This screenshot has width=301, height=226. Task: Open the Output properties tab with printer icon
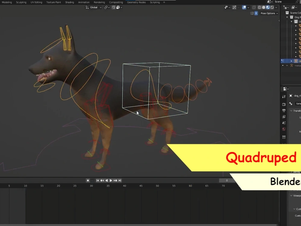tap(284, 111)
